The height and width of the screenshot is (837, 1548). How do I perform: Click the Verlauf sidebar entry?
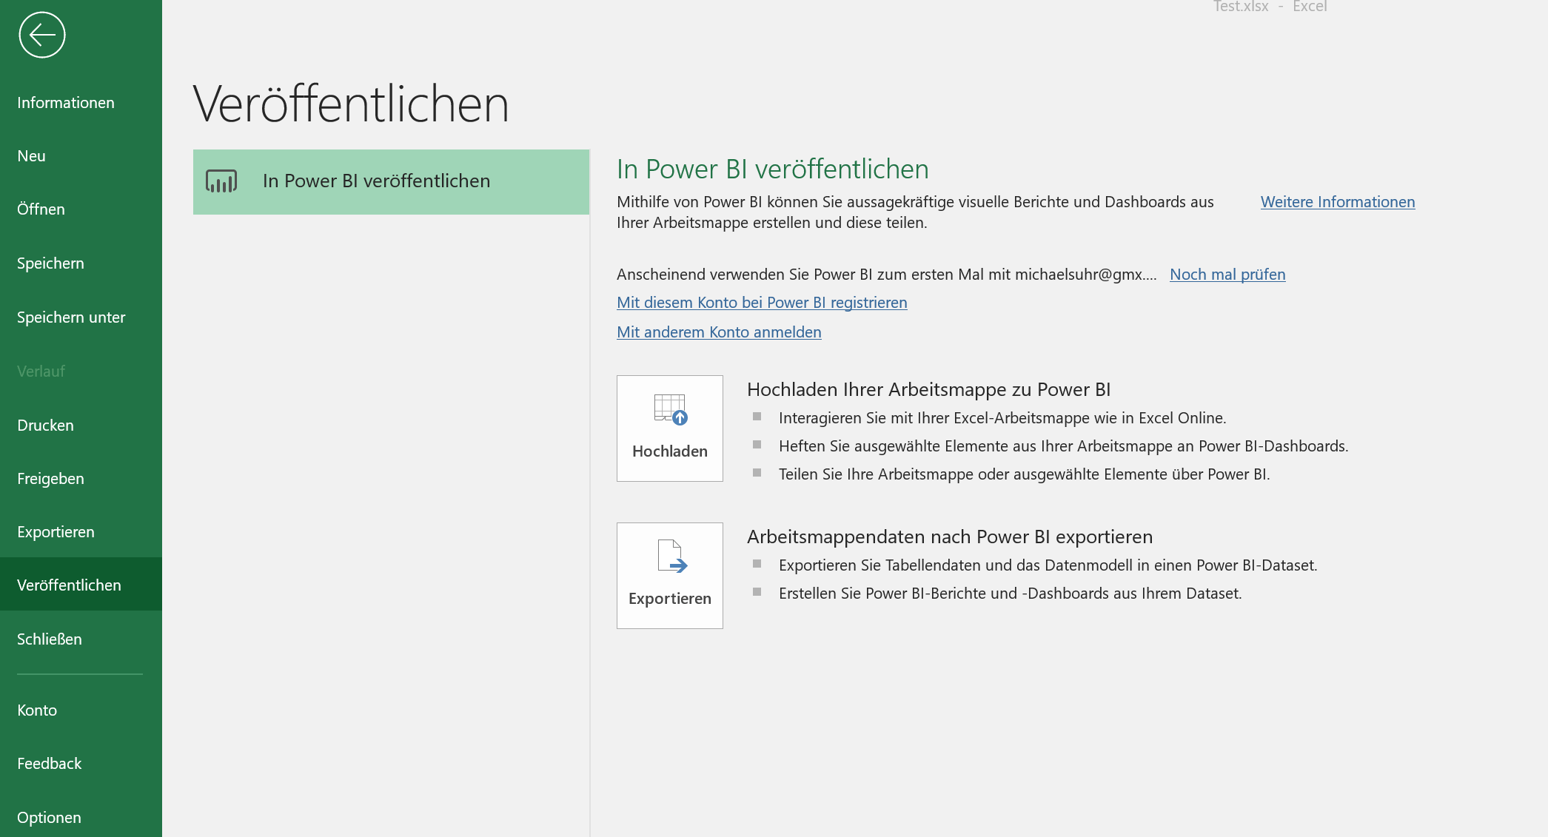[81, 372]
